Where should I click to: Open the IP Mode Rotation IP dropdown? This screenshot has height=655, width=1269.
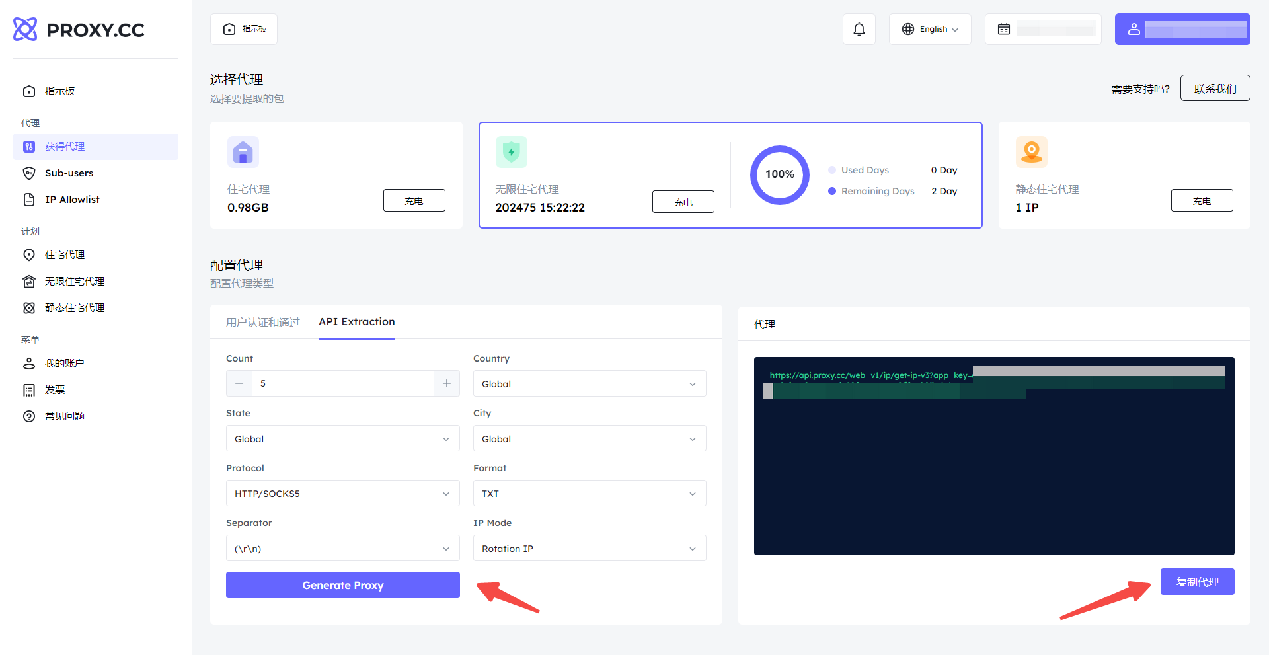(x=590, y=548)
